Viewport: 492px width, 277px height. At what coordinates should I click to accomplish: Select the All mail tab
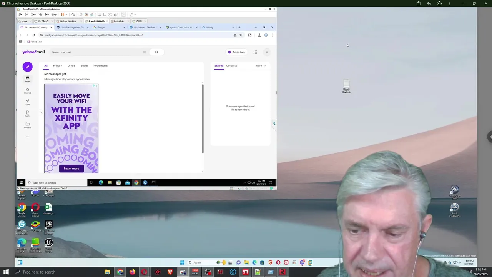(46, 65)
